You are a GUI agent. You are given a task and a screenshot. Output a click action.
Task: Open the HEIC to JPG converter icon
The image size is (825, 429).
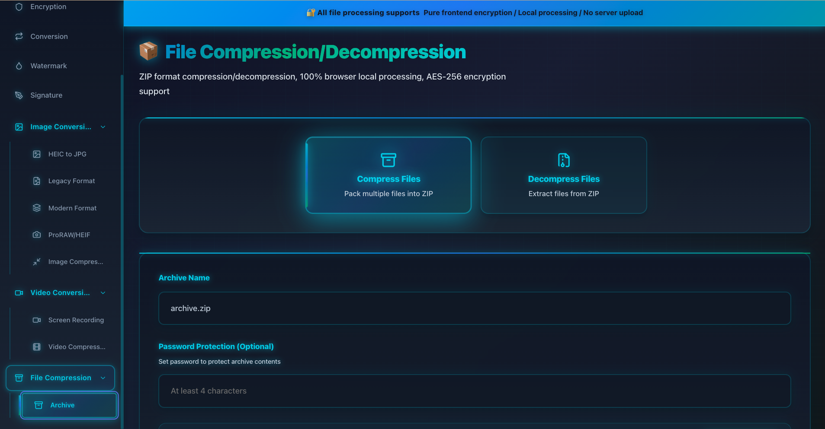pyautogui.click(x=36, y=154)
